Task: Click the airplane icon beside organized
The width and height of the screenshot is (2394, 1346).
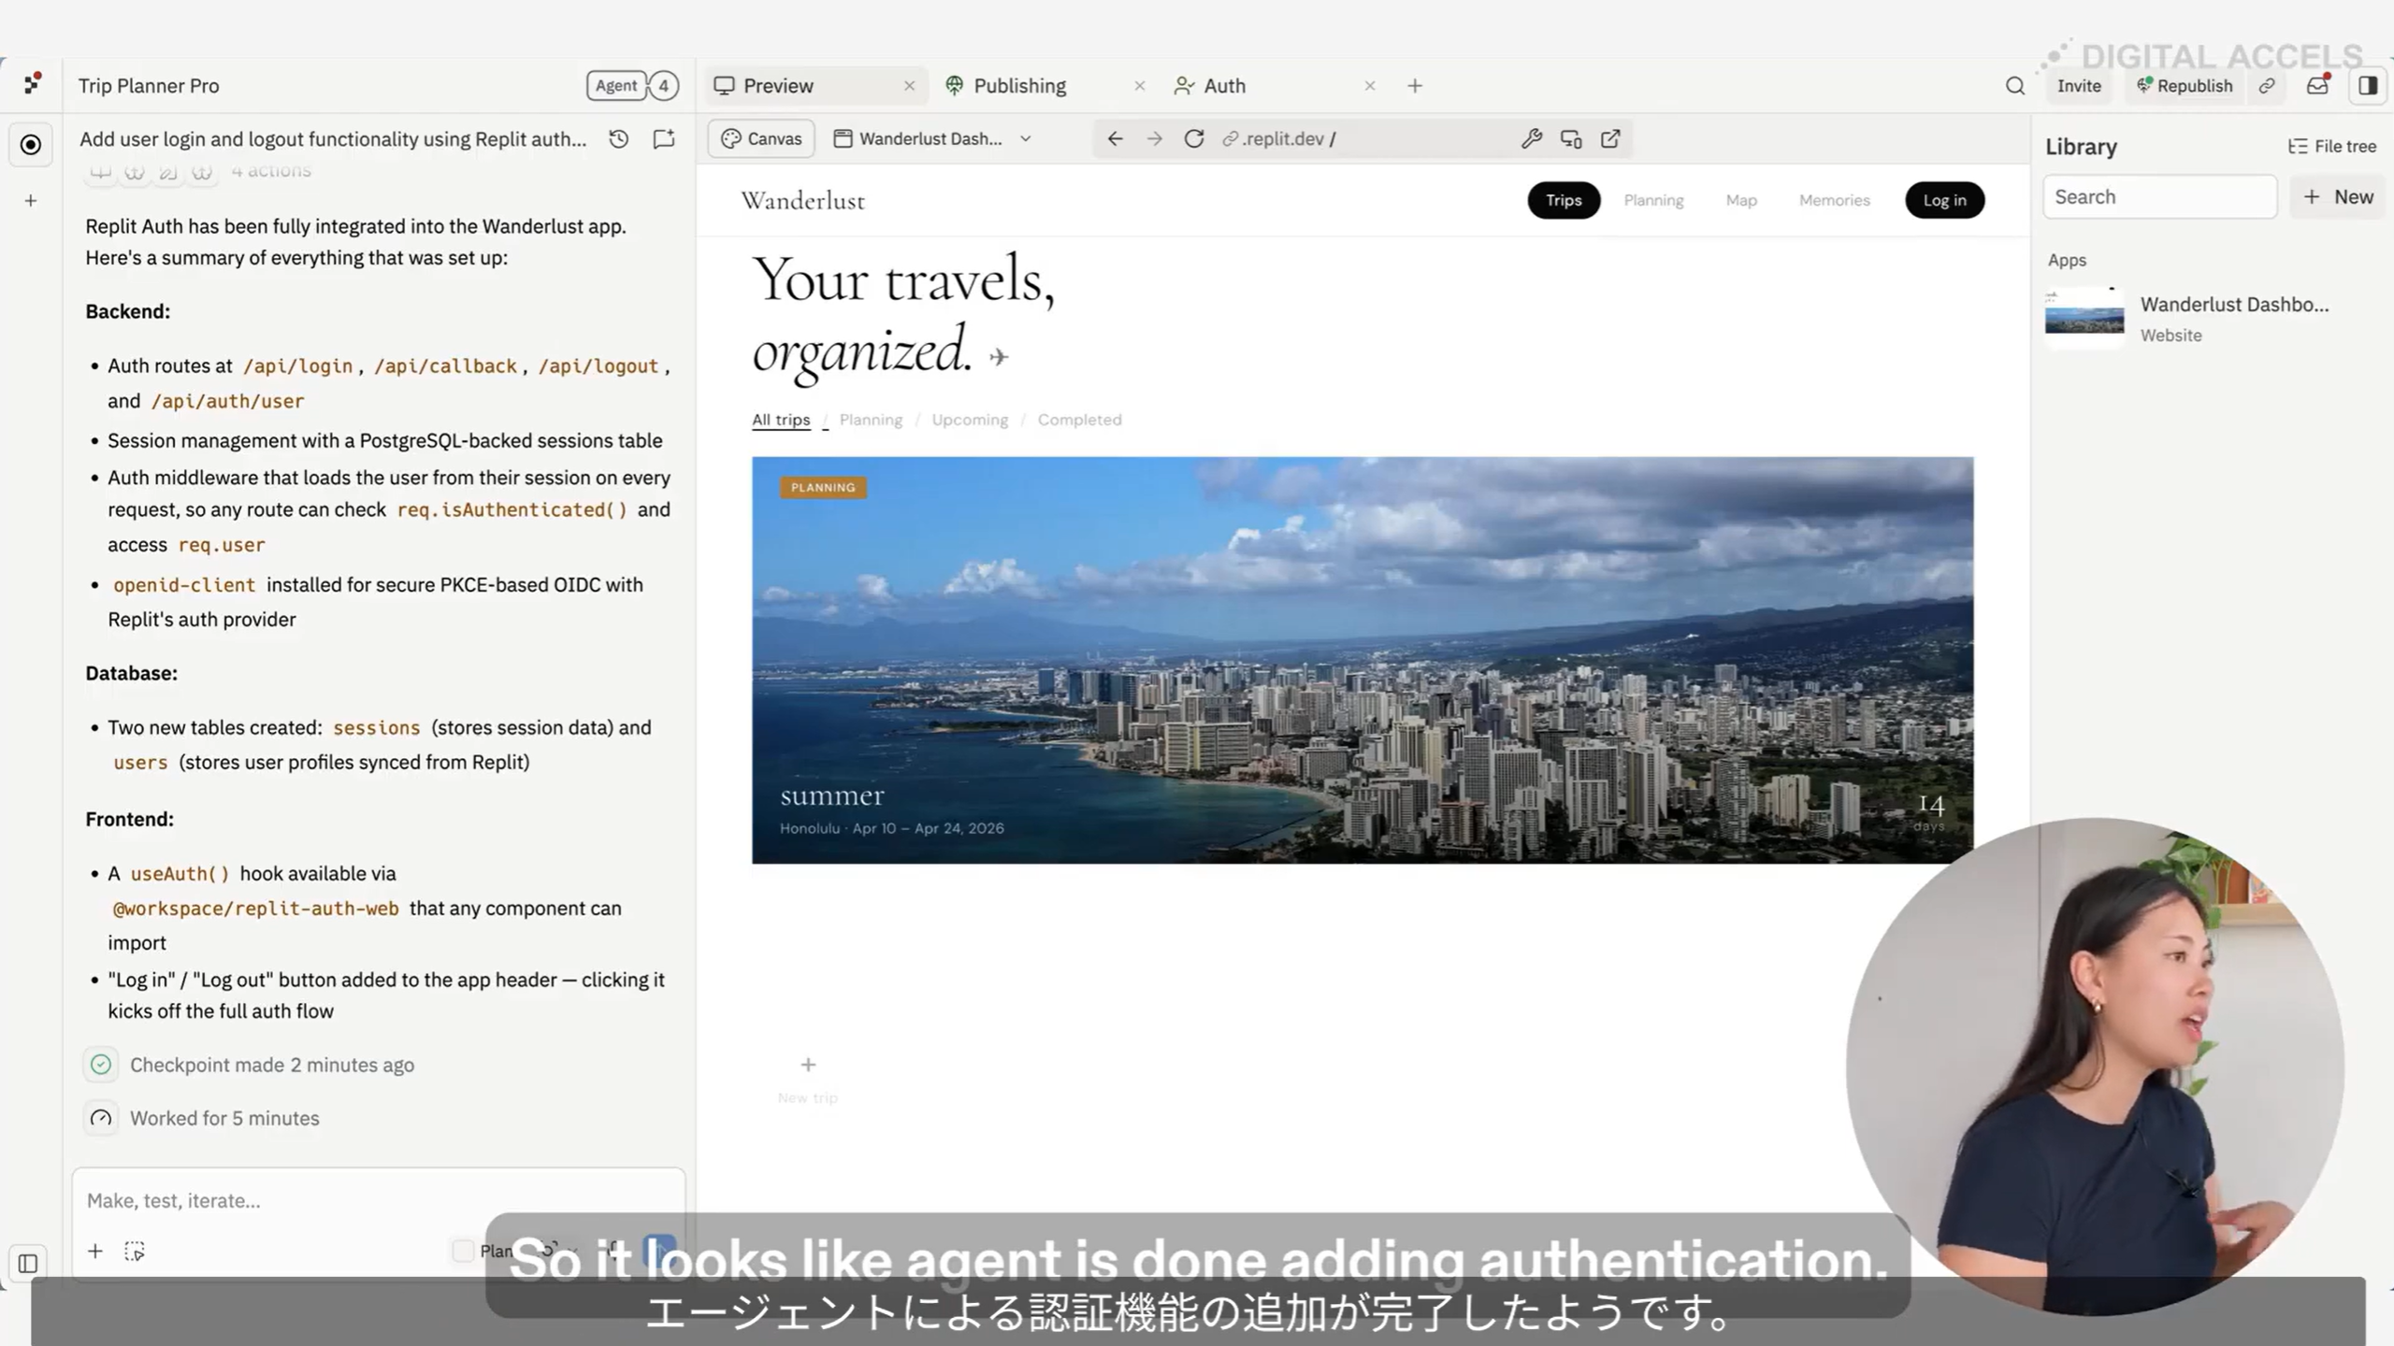Action: (999, 356)
